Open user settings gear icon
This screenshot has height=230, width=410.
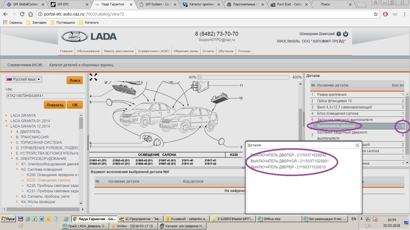click(339, 34)
